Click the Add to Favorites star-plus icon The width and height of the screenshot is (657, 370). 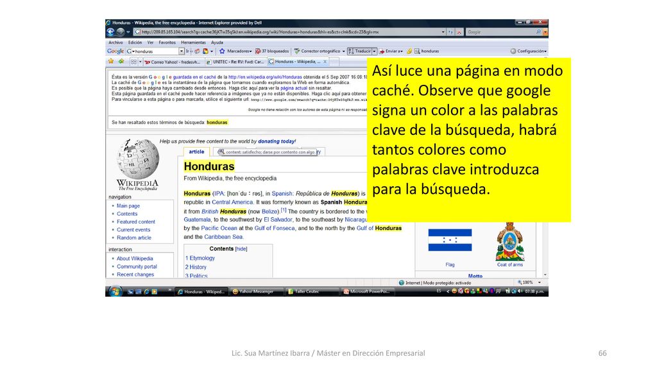[121, 62]
